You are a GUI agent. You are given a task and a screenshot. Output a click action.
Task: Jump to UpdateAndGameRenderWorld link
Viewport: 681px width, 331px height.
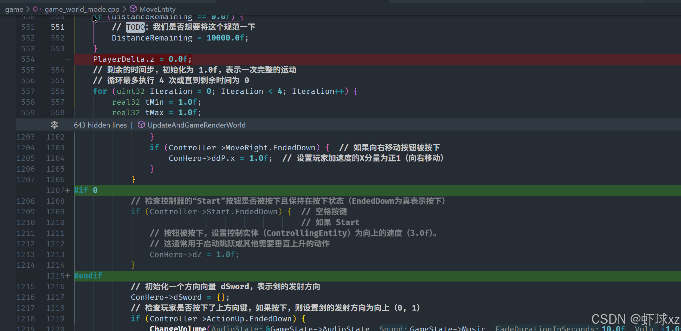point(196,125)
